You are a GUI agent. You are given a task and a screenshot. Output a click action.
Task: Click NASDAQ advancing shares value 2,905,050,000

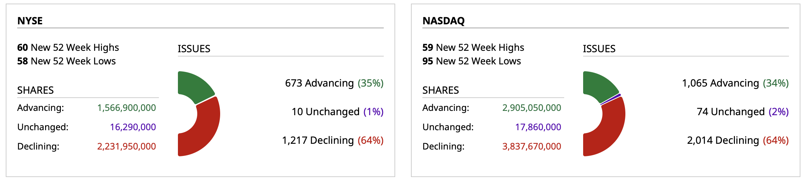pos(532,108)
